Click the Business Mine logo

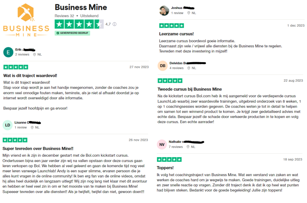[x=26, y=20]
